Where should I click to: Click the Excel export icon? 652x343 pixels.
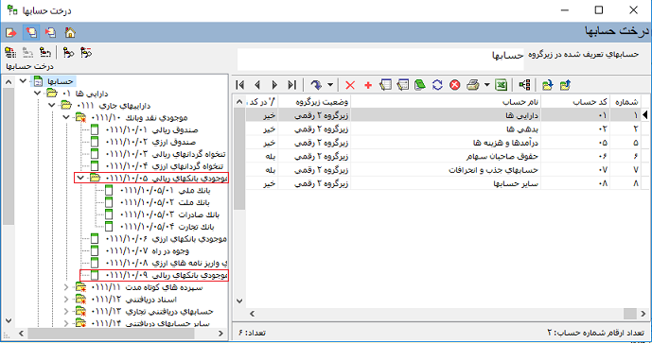[x=502, y=85]
